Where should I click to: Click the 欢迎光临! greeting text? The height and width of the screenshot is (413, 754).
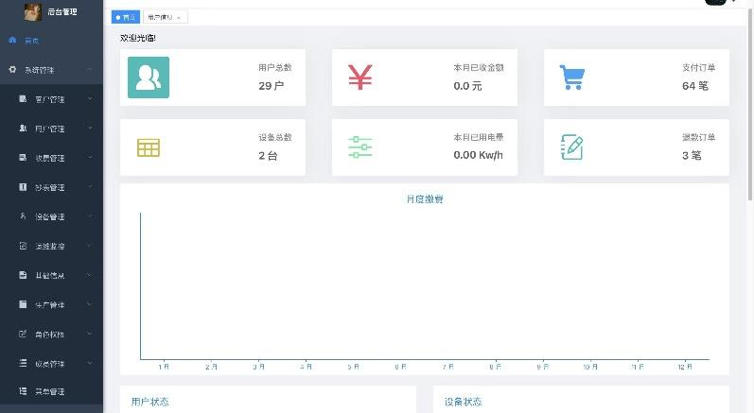pos(138,38)
